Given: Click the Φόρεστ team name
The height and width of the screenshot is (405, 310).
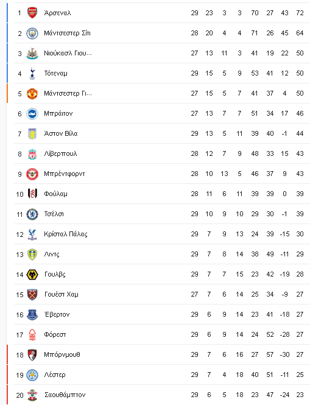Looking at the screenshot, I should tap(55, 334).
